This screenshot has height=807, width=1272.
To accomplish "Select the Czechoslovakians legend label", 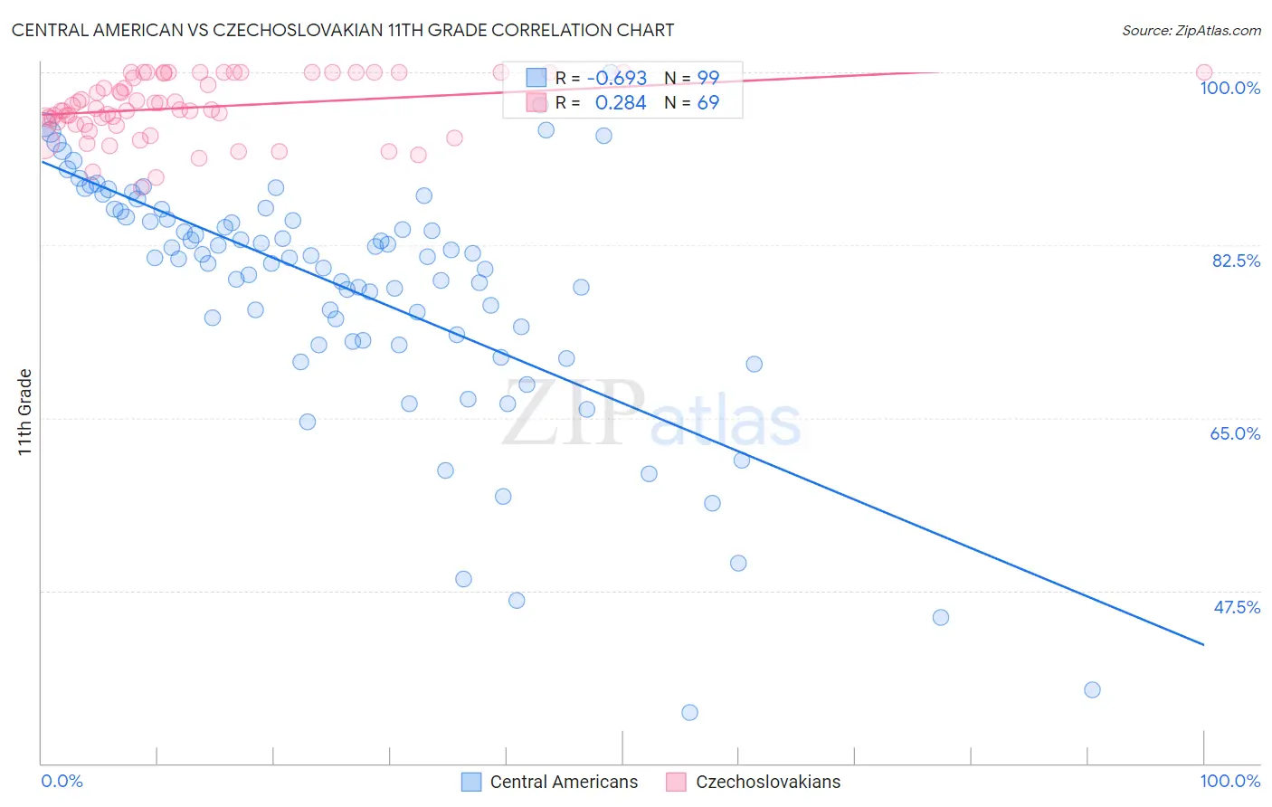I will [x=768, y=782].
